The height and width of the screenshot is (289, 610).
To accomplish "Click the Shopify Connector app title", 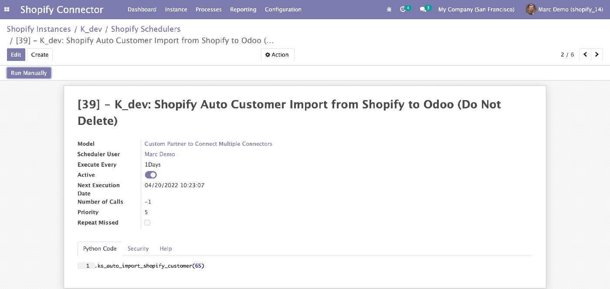I will (x=62, y=9).
